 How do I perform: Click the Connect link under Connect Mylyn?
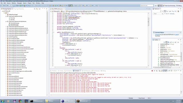point(157,35)
